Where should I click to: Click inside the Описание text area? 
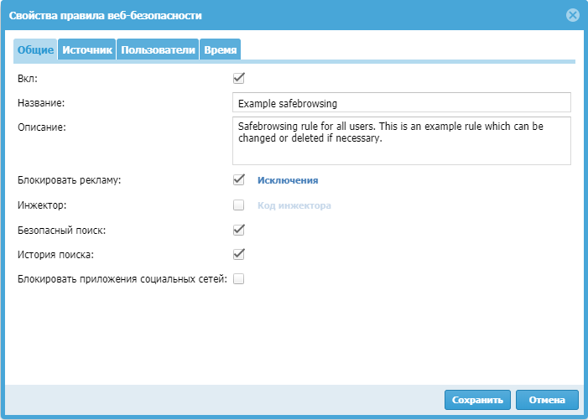click(401, 140)
